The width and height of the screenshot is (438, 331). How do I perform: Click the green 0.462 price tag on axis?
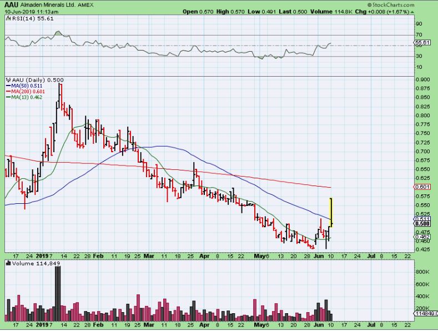click(x=422, y=237)
